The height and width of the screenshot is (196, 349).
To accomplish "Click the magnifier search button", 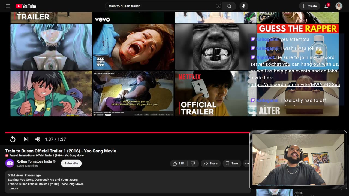I will click(x=229, y=6).
